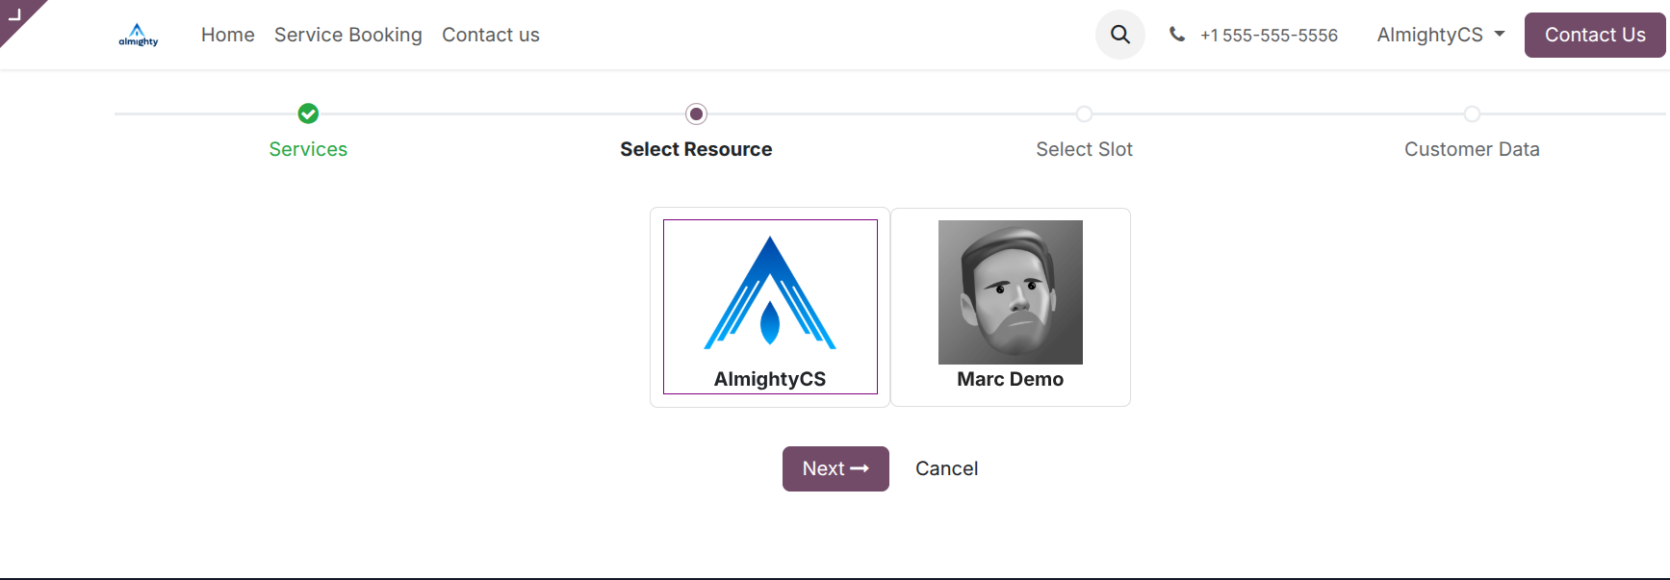
Task: Choose Marc Demo avatar picture
Action: (x=1010, y=291)
